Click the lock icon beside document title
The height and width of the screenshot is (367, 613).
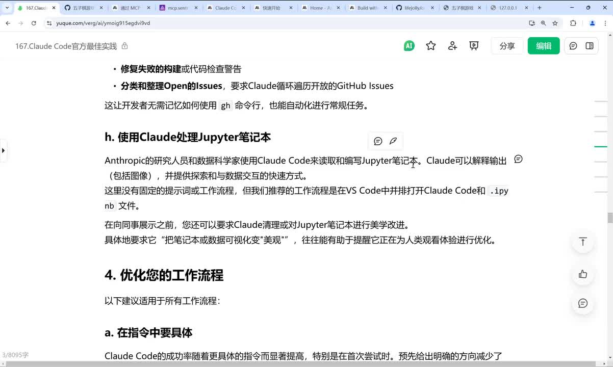pyautogui.click(x=124, y=46)
